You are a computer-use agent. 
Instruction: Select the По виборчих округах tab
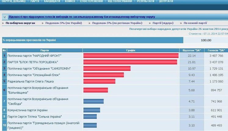[20, 23]
